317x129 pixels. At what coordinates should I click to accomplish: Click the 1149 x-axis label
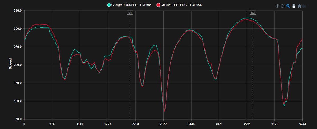80,124
